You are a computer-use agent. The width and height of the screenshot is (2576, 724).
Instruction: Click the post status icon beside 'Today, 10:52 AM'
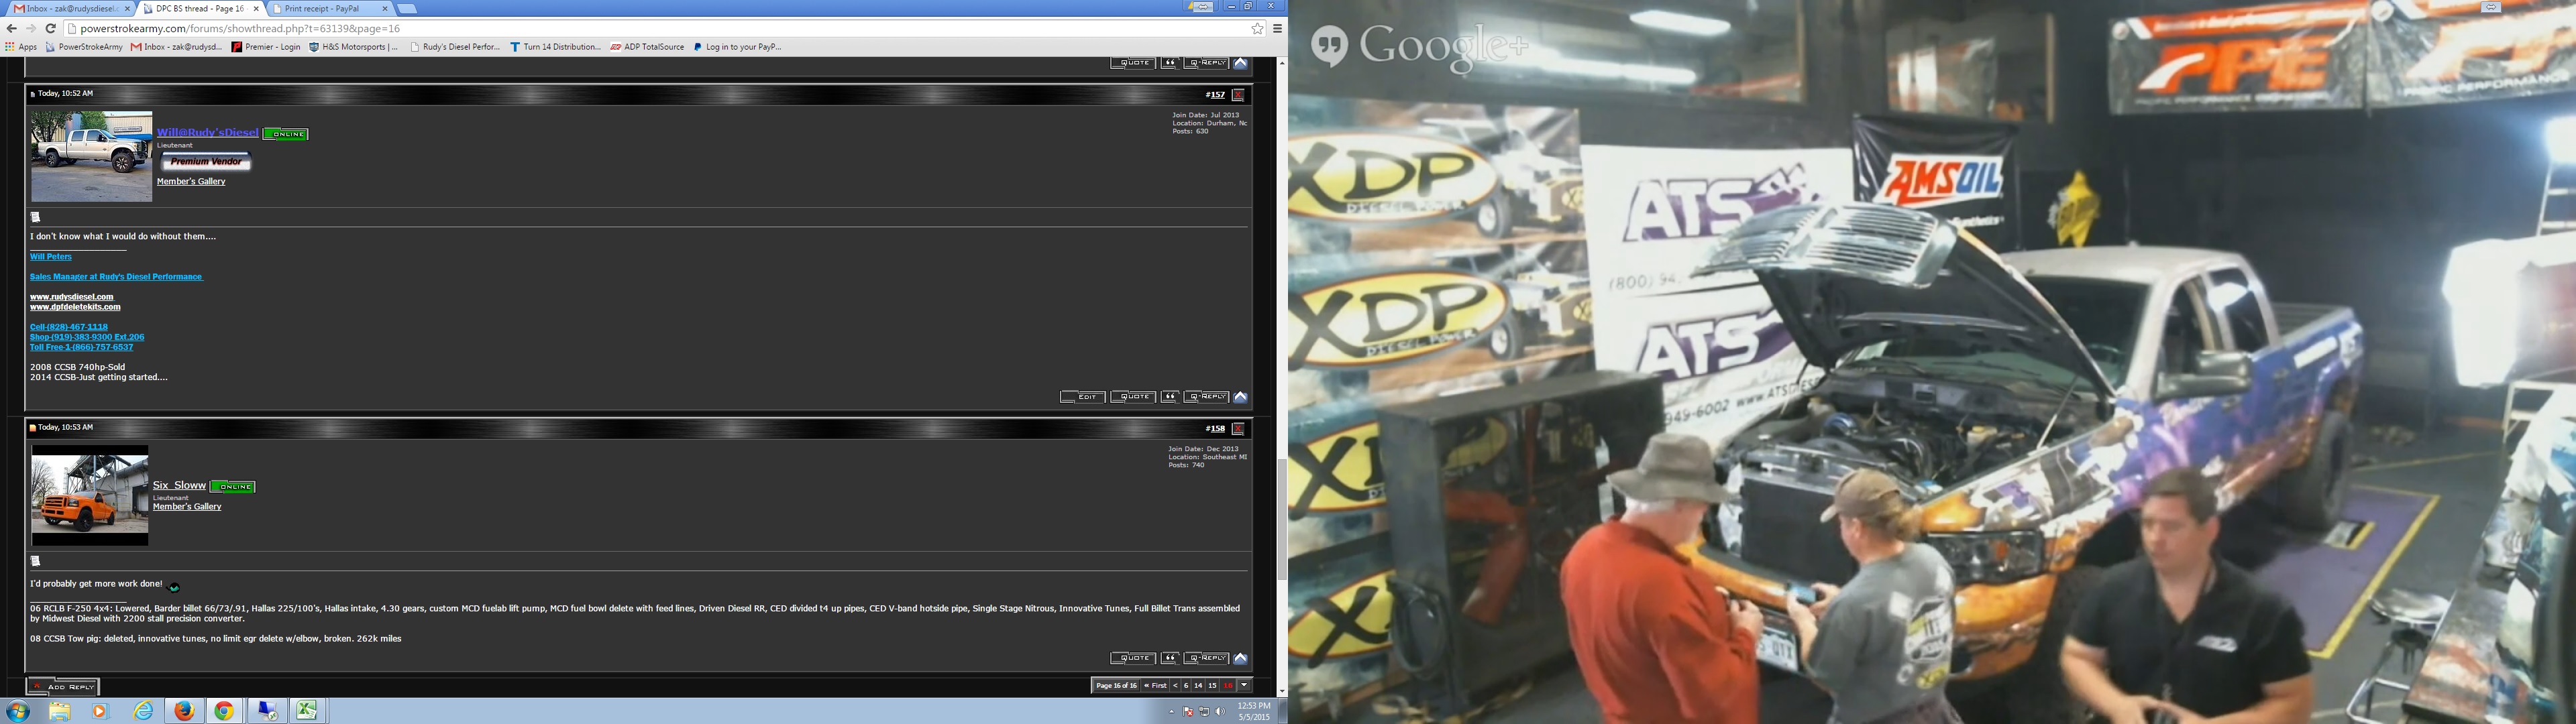pyautogui.click(x=33, y=94)
